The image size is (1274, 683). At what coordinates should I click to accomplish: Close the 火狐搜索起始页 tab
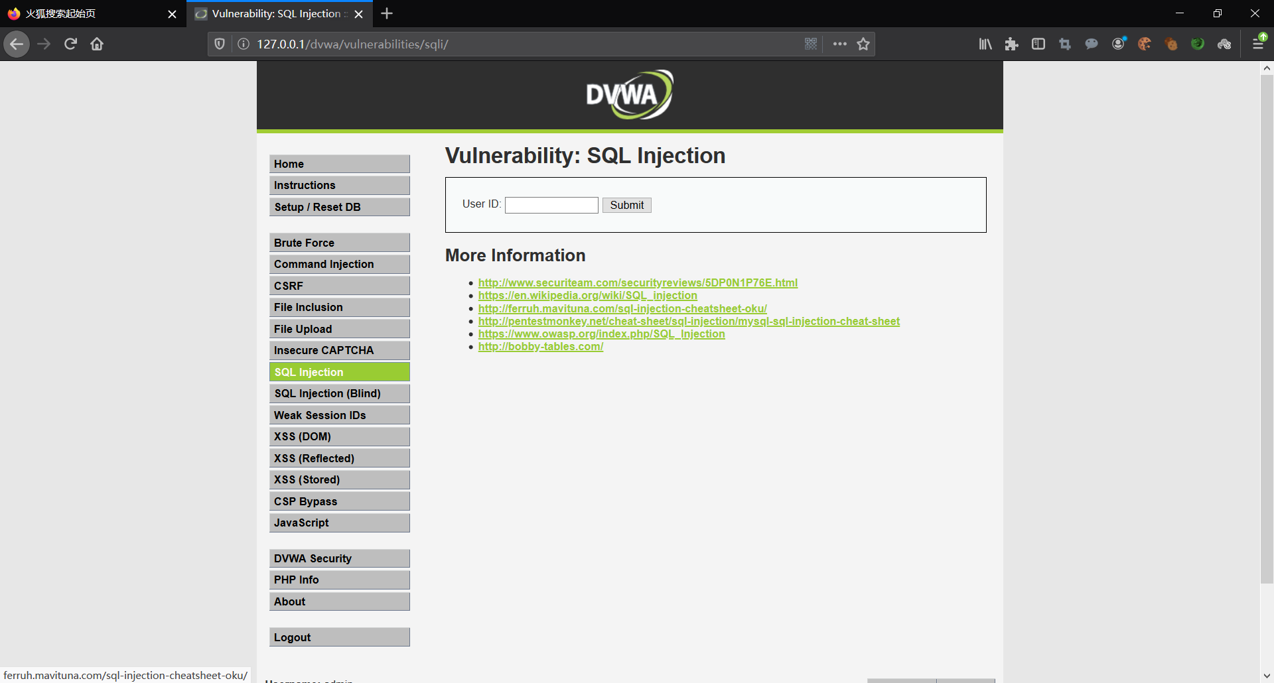point(172,14)
